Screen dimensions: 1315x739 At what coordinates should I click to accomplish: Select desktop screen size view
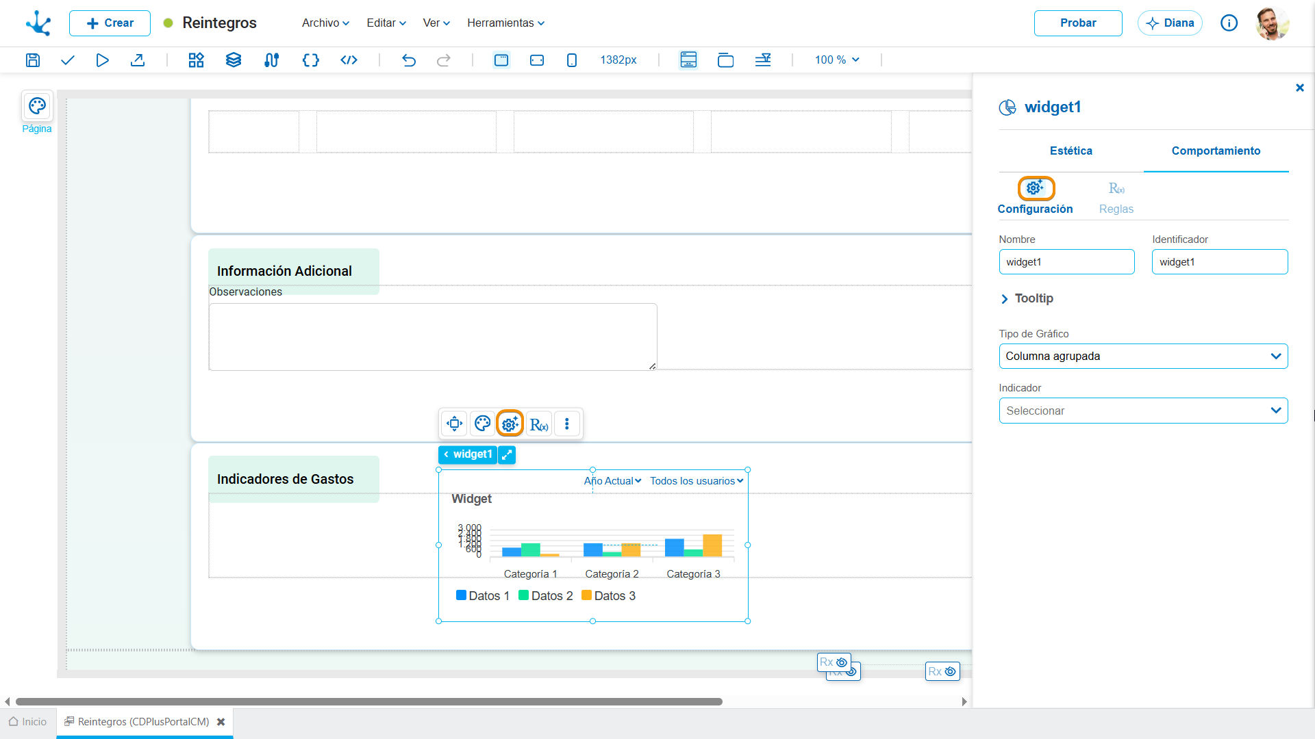point(501,60)
